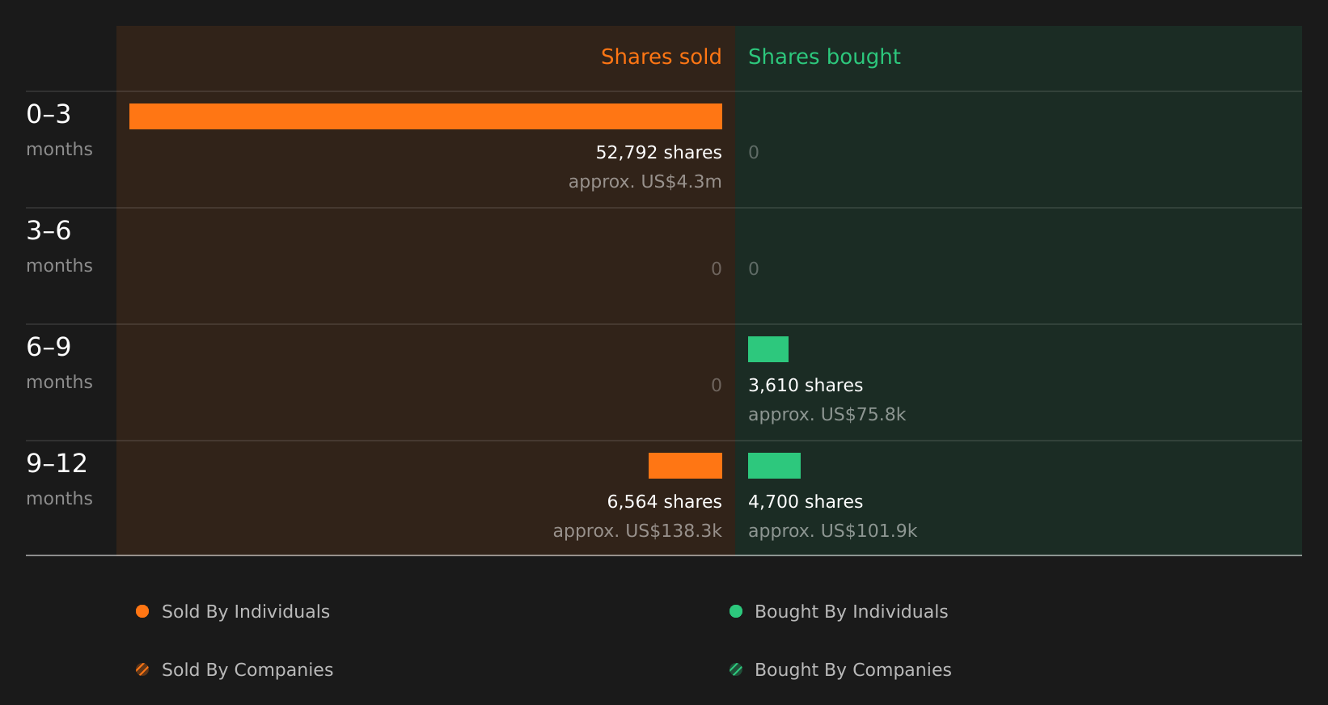Image resolution: width=1328 pixels, height=705 pixels.
Task: Click the Shares sold column header
Action: click(661, 57)
